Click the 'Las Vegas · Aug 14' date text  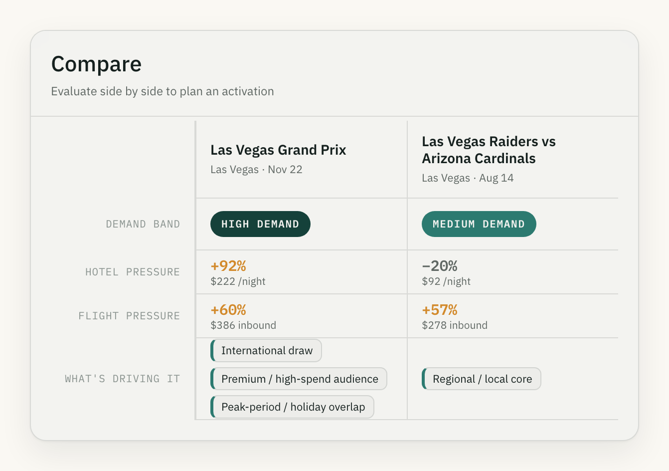pyautogui.click(x=468, y=178)
